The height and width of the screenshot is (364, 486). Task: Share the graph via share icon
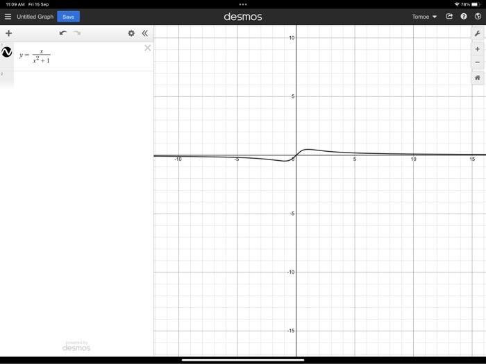449,17
